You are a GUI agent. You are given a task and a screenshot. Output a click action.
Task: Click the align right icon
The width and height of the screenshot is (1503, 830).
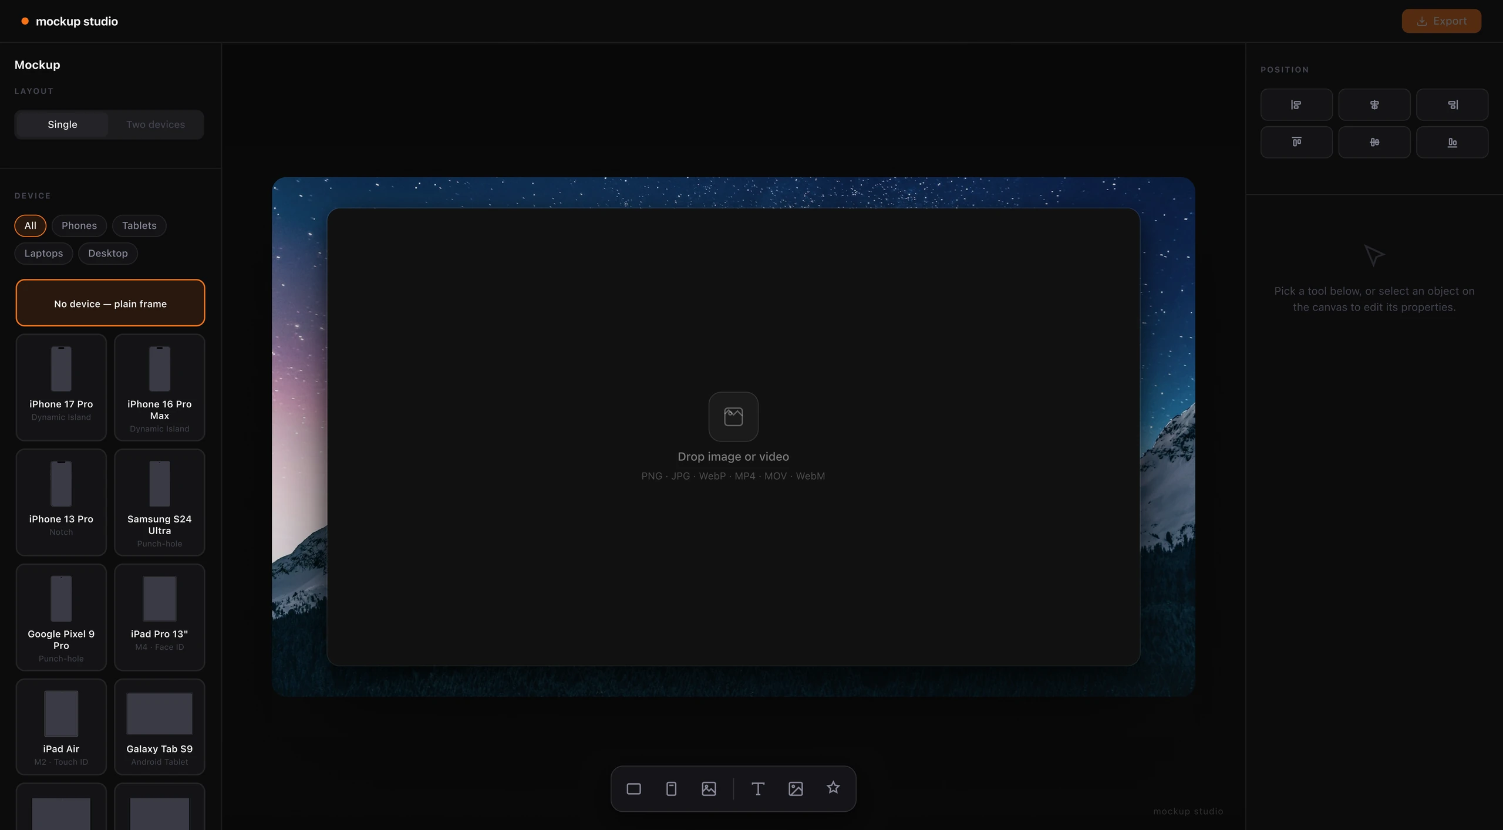pyautogui.click(x=1452, y=104)
